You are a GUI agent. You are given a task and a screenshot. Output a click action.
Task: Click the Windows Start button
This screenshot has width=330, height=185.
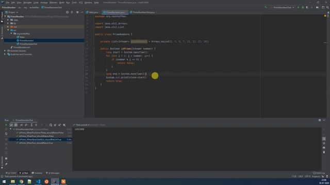tap(4, 181)
